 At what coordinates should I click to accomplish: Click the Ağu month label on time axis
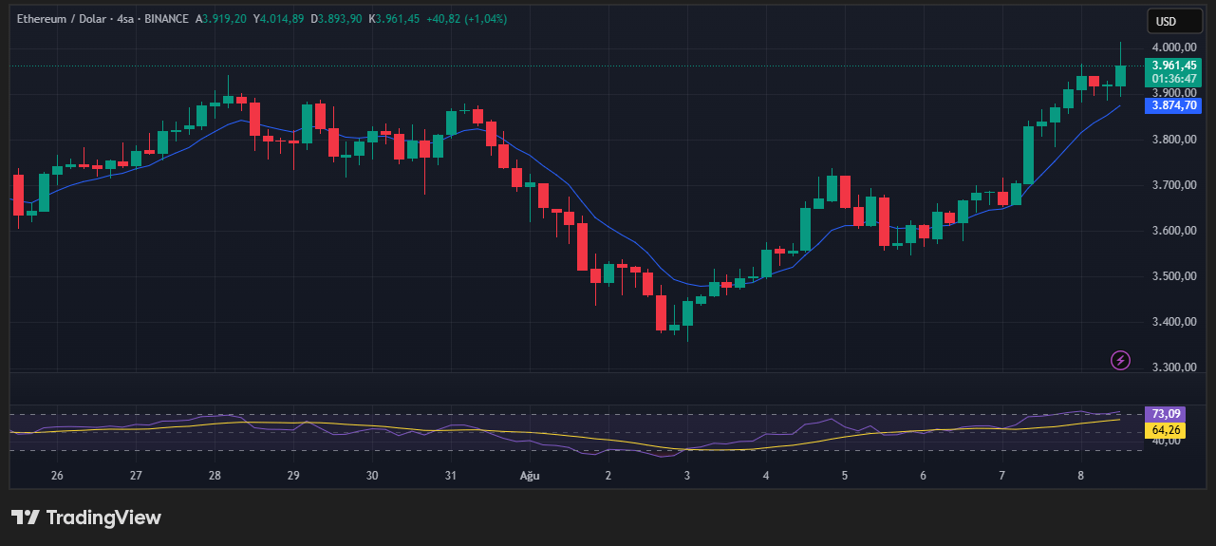530,475
